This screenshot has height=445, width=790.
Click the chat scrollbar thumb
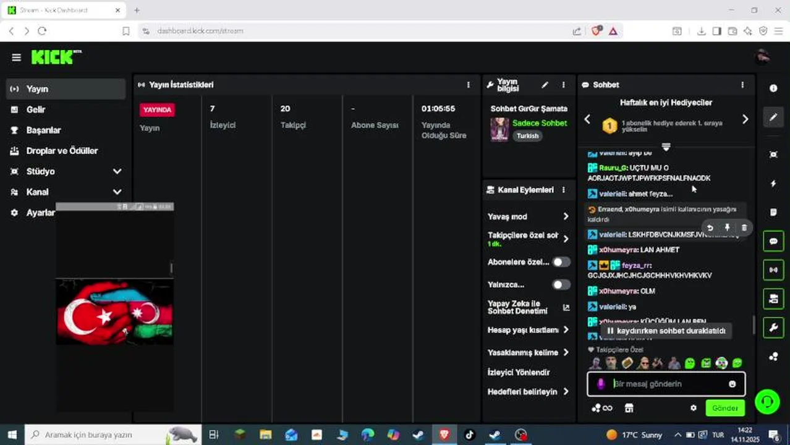tap(753, 325)
